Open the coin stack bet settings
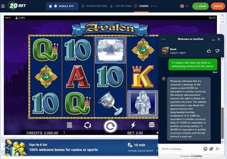 (x=152, y=125)
